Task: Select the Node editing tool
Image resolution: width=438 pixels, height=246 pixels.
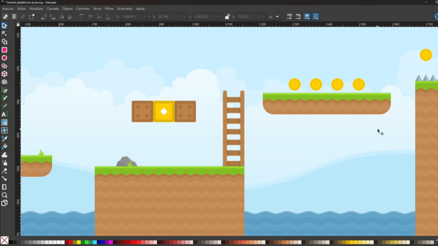Action: (4, 33)
